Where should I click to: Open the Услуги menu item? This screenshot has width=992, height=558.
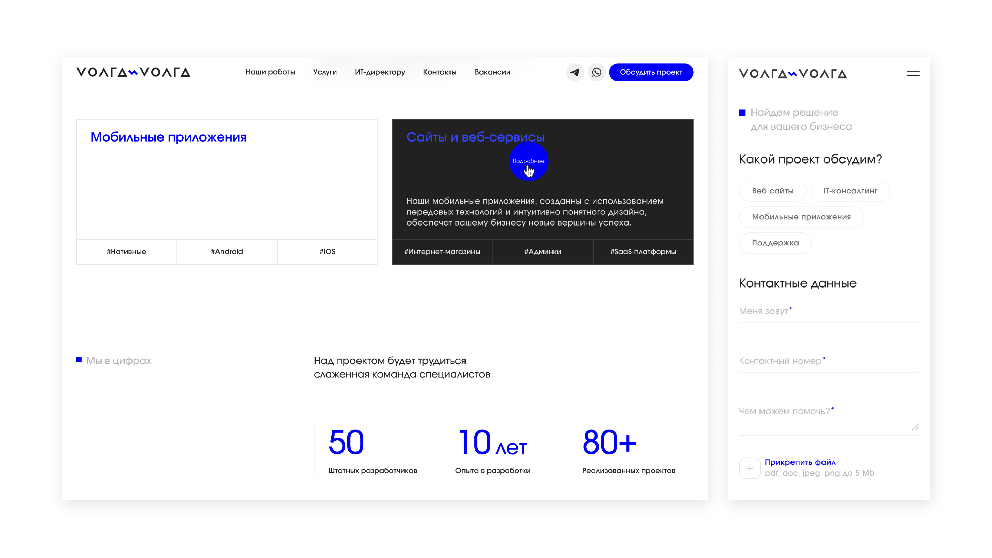click(x=325, y=72)
